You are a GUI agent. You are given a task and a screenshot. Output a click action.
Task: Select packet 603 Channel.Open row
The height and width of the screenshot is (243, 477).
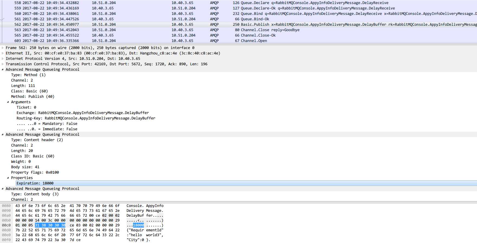tap(238, 41)
